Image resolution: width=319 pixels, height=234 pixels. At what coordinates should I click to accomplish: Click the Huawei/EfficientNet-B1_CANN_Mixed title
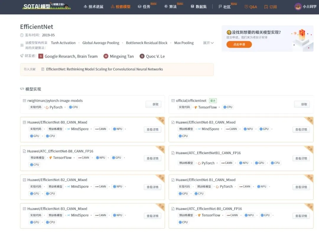[x=206, y=180]
